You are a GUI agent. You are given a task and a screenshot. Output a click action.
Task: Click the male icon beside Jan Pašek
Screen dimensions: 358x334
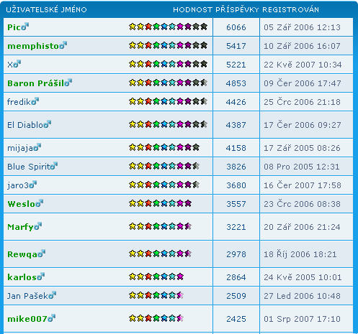[52, 295]
